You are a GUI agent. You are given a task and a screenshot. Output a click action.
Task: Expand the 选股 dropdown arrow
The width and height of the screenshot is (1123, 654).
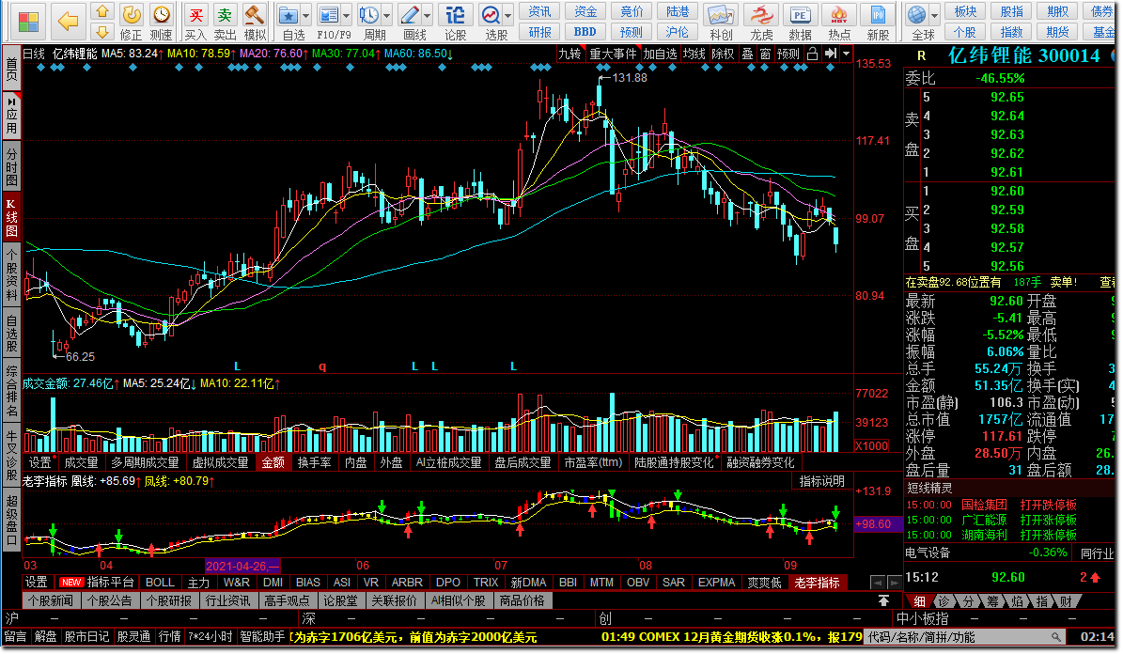[508, 16]
